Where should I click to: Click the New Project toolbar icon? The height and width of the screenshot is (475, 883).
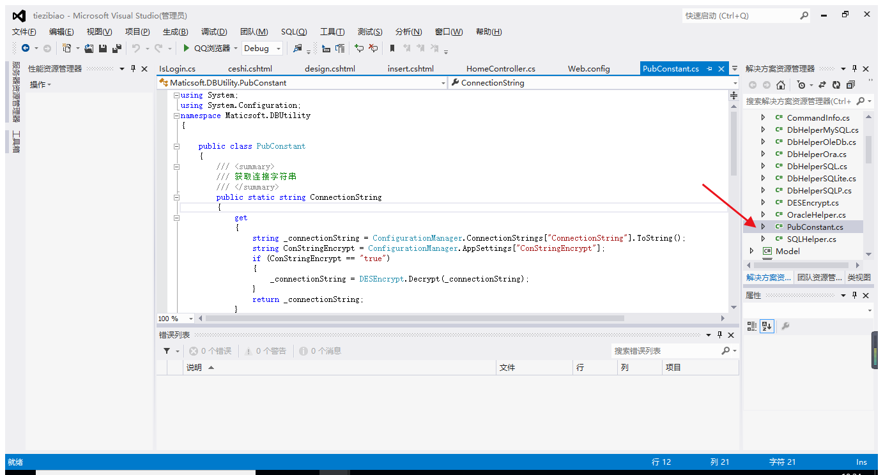(x=66, y=48)
